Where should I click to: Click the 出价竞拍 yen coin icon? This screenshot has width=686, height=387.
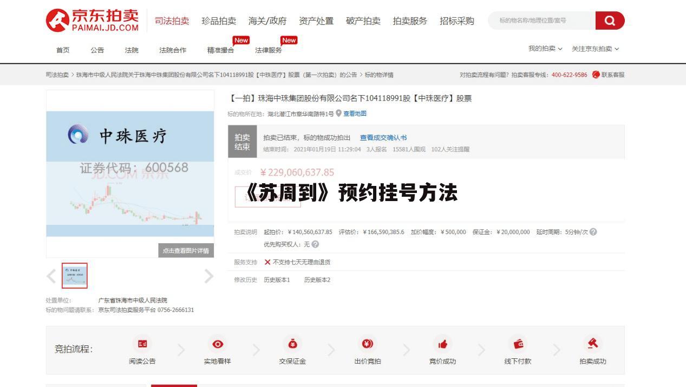click(x=367, y=344)
